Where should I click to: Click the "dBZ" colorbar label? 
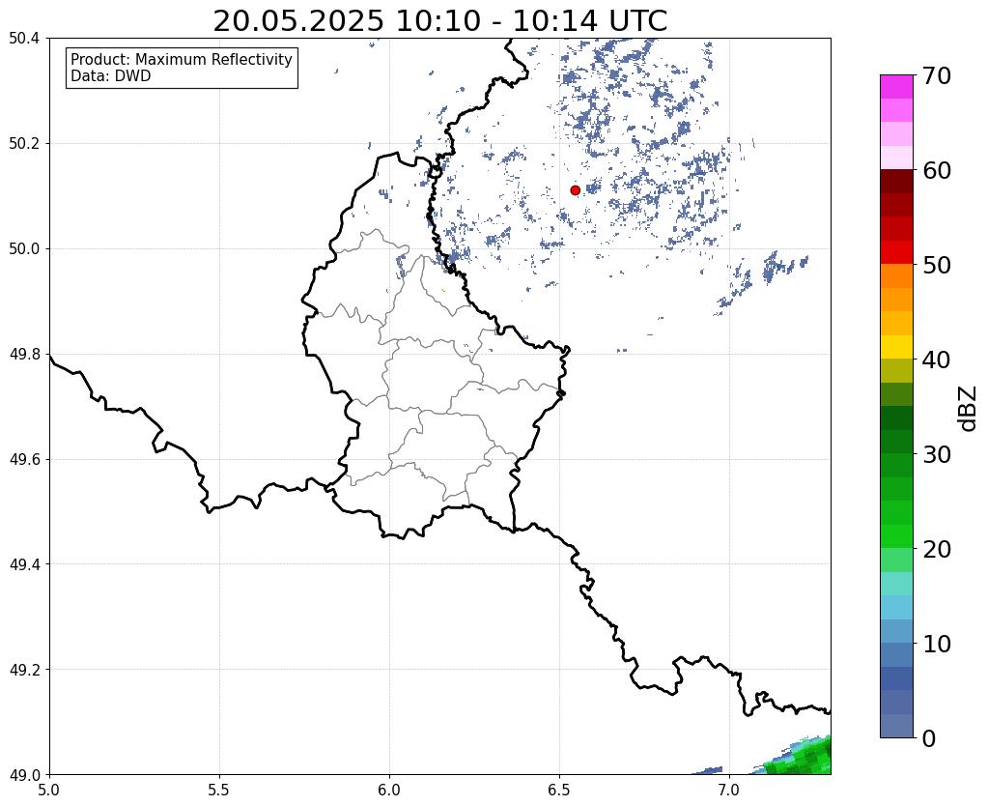click(969, 408)
